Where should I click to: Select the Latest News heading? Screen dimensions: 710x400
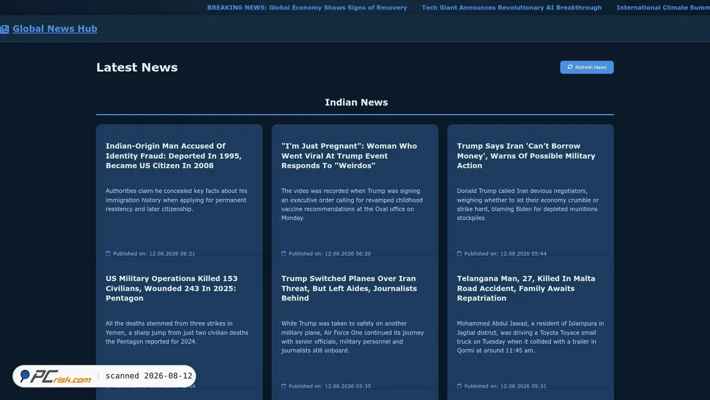coord(137,67)
